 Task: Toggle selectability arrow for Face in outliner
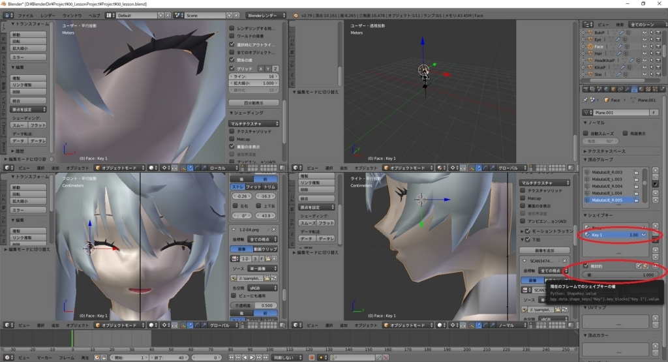[x=652, y=46]
